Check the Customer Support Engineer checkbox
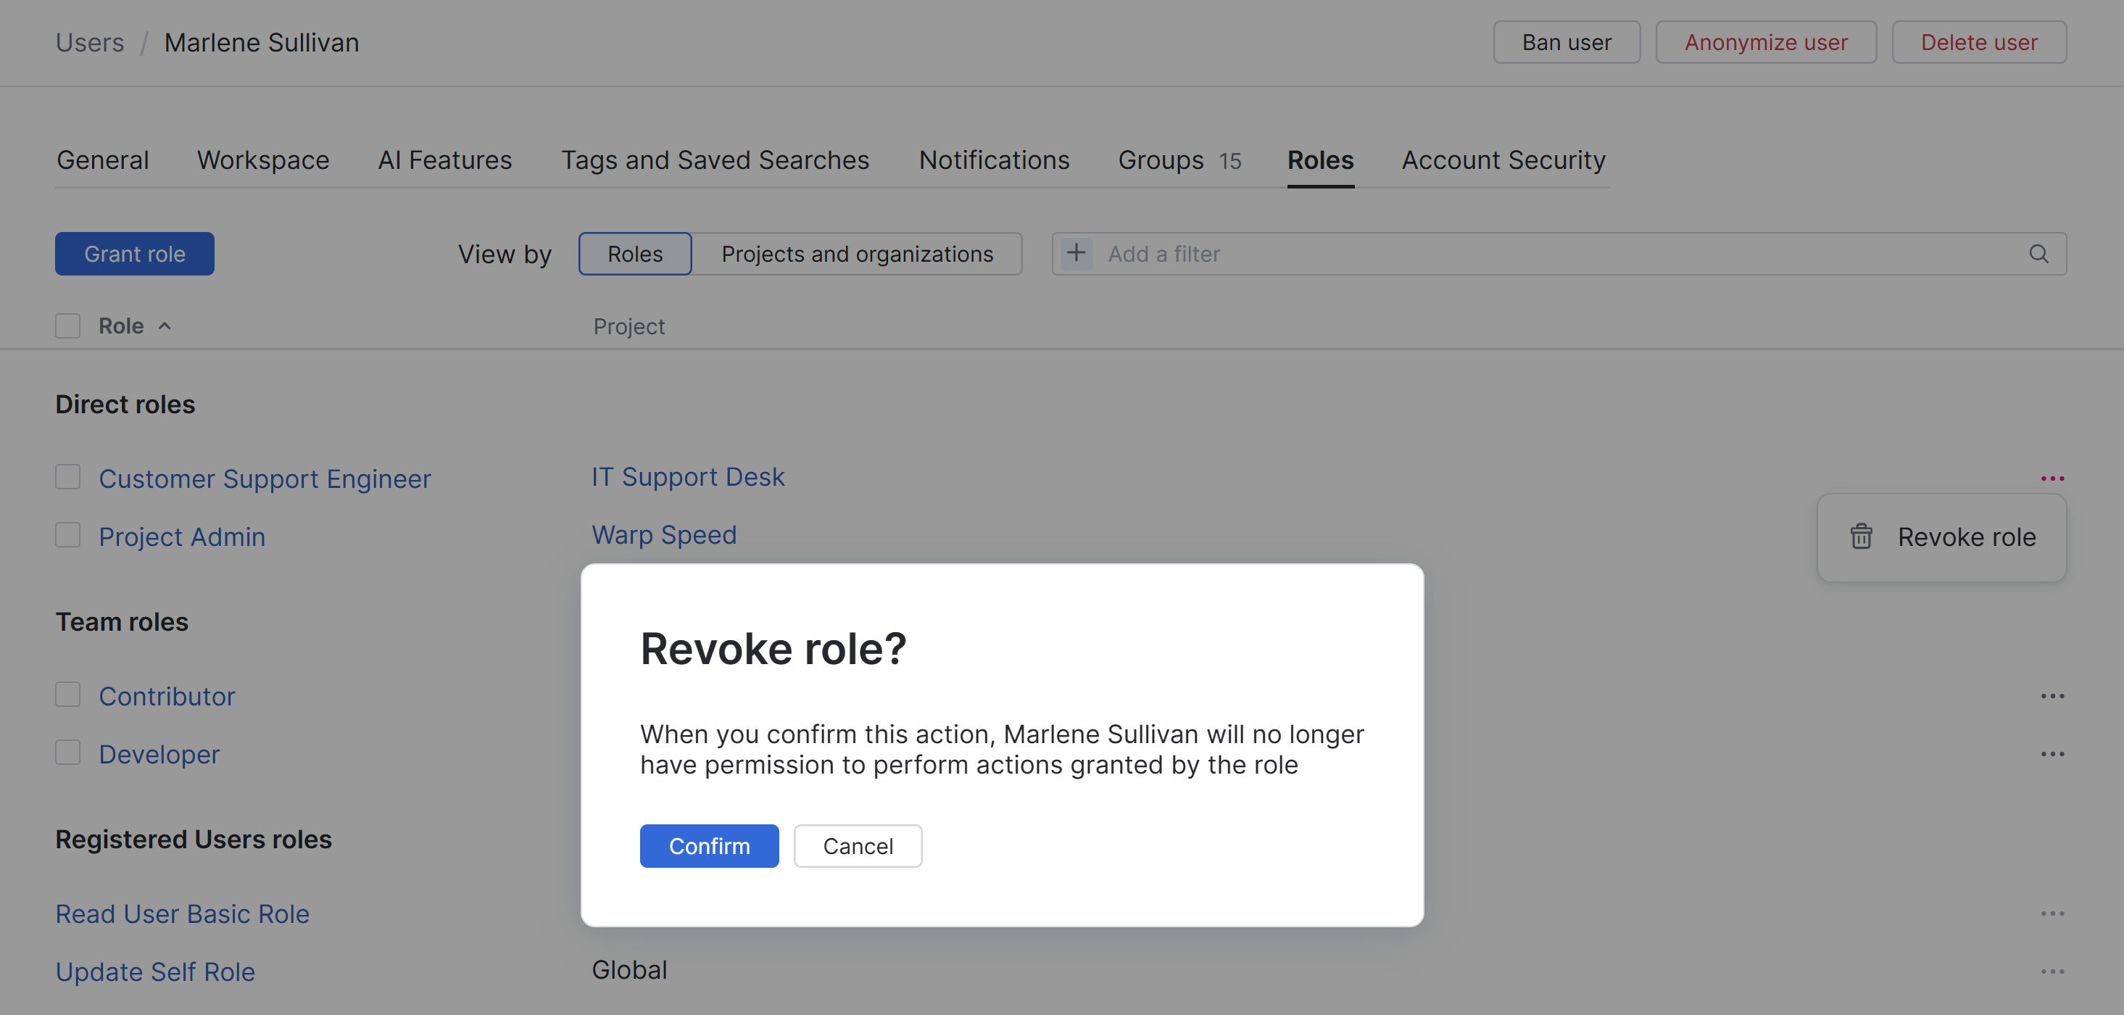The width and height of the screenshot is (2124, 1015). click(x=67, y=477)
